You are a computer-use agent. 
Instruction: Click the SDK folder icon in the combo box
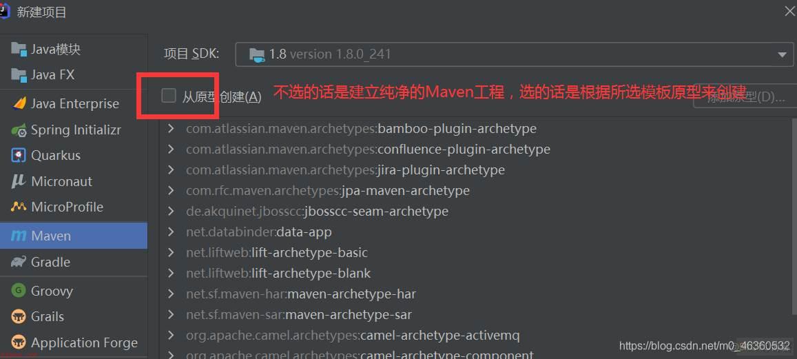pyautogui.click(x=257, y=54)
